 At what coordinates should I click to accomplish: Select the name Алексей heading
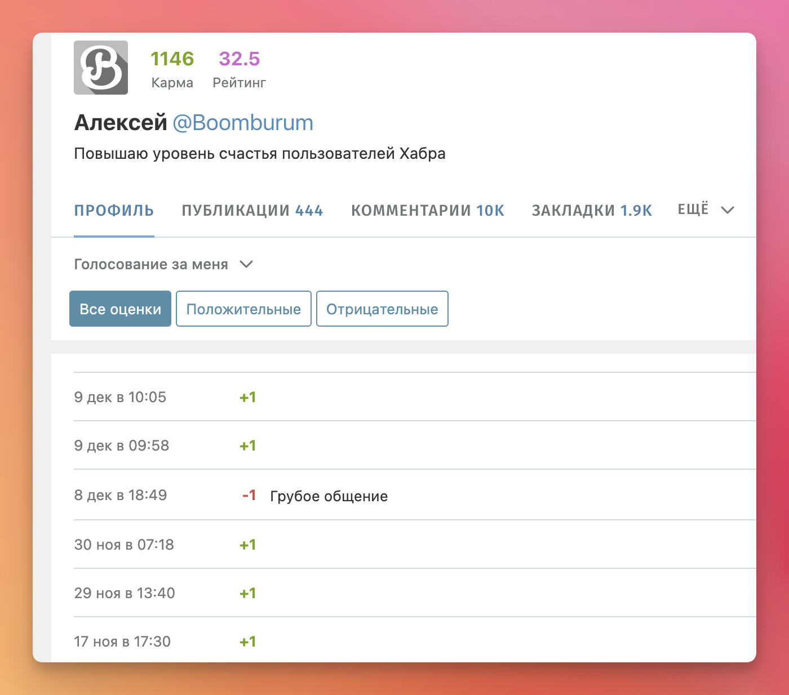click(121, 123)
